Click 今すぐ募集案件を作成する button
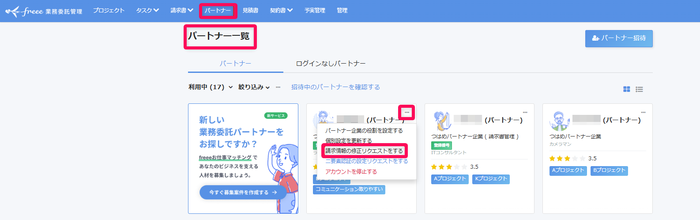Viewport: 700px width, 220px height. [x=243, y=193]
